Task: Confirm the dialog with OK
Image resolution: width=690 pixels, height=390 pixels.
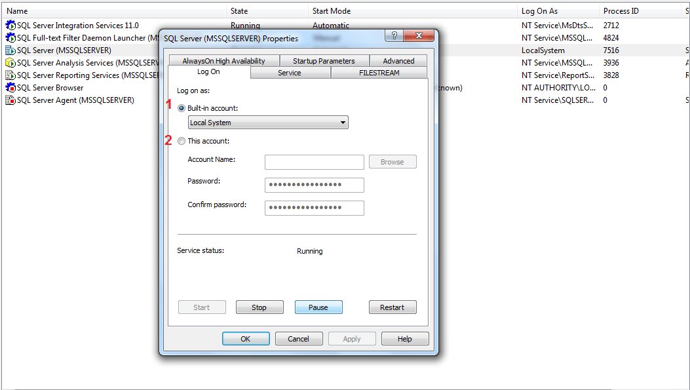Action: click(246, 338)
